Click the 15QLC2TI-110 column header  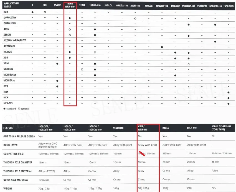[215, 6]
